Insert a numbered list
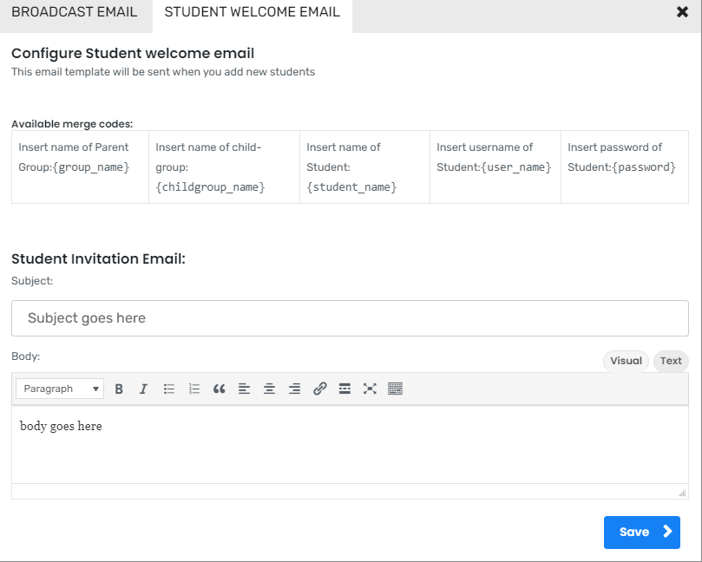Screen dimensions: 702x562 [x=194, y=389]
